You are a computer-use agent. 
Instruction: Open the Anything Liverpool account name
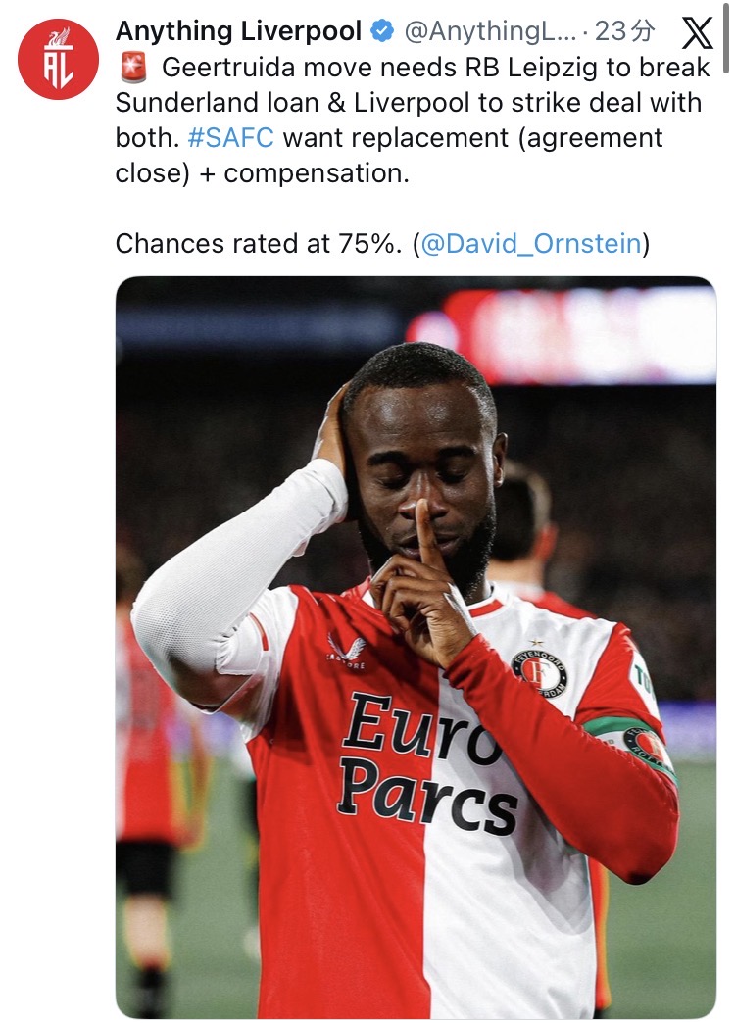click(x=239, y=31)
